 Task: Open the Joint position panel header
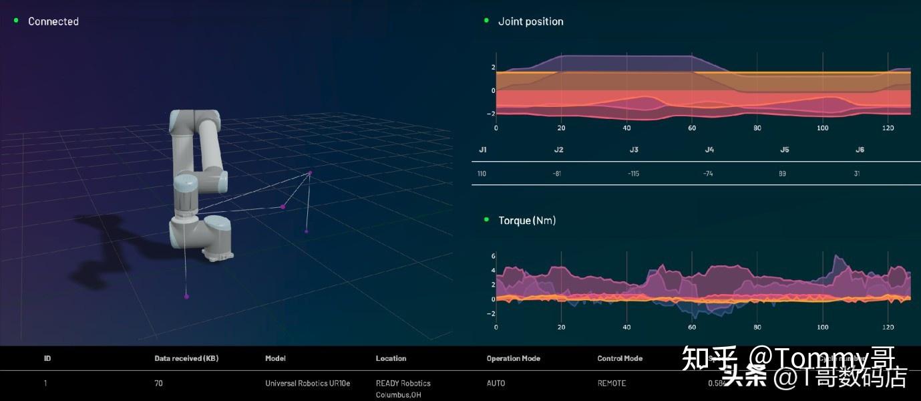[x=531, y=21]
